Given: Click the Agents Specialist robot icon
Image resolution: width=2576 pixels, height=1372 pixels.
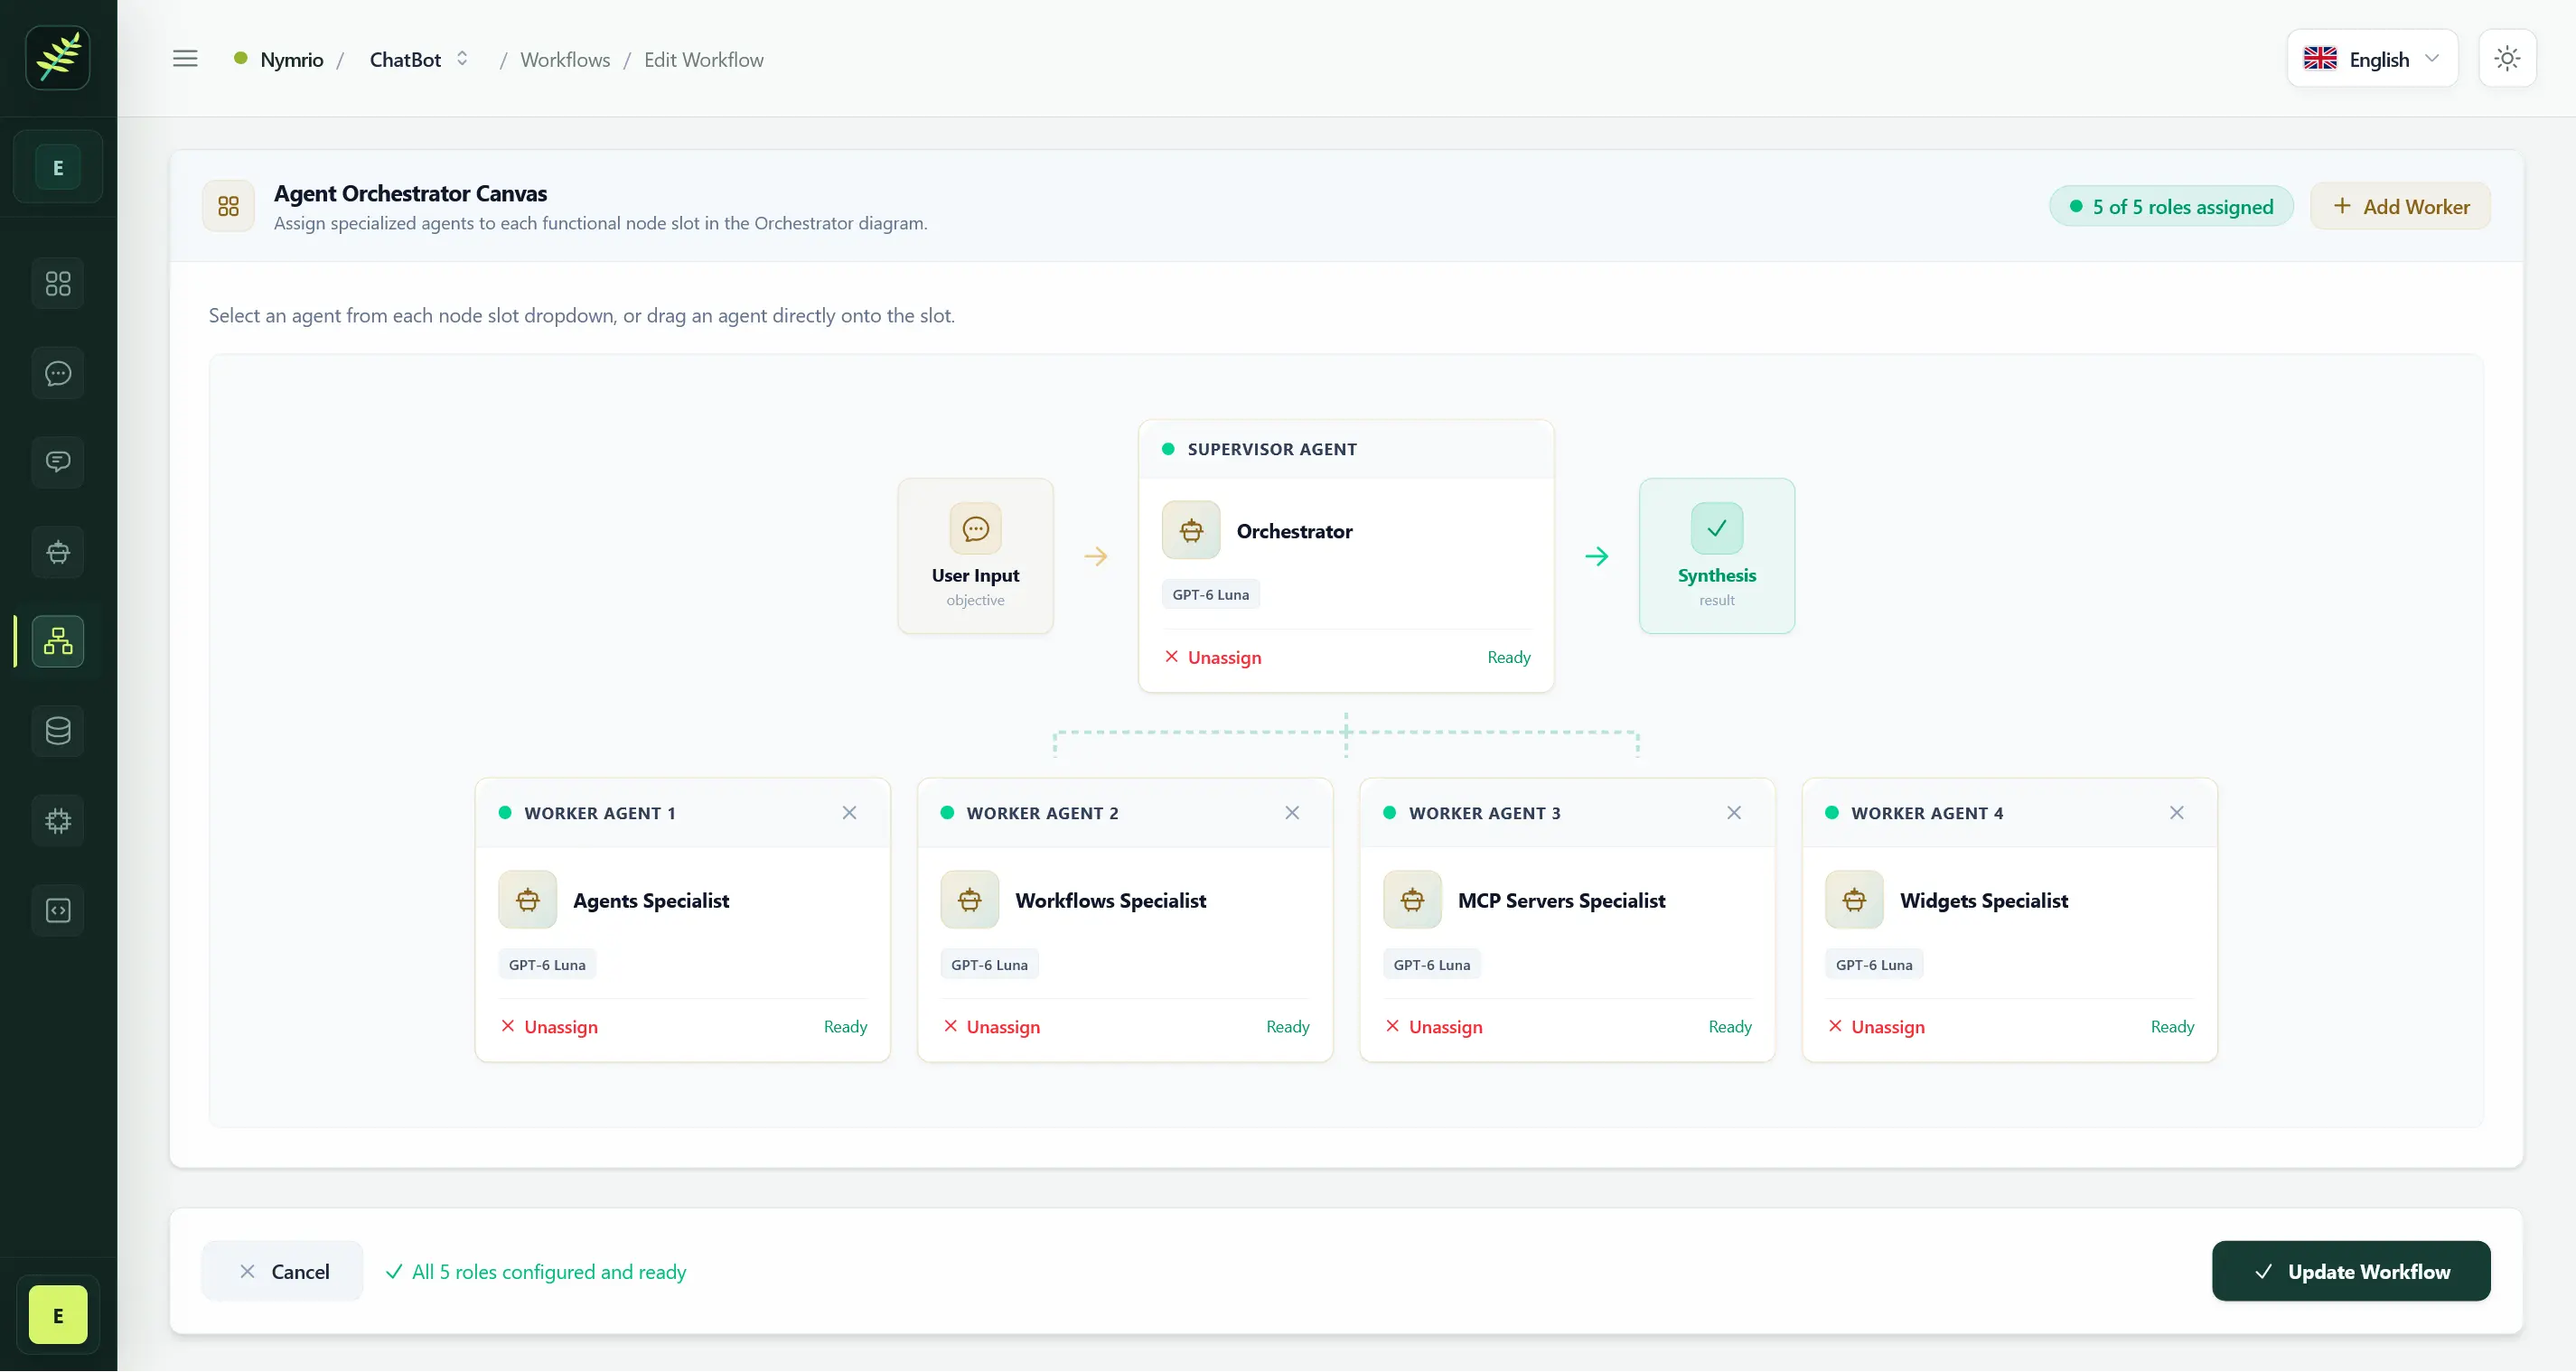Looking at the screenshot, I should click(x=528, y=901).
